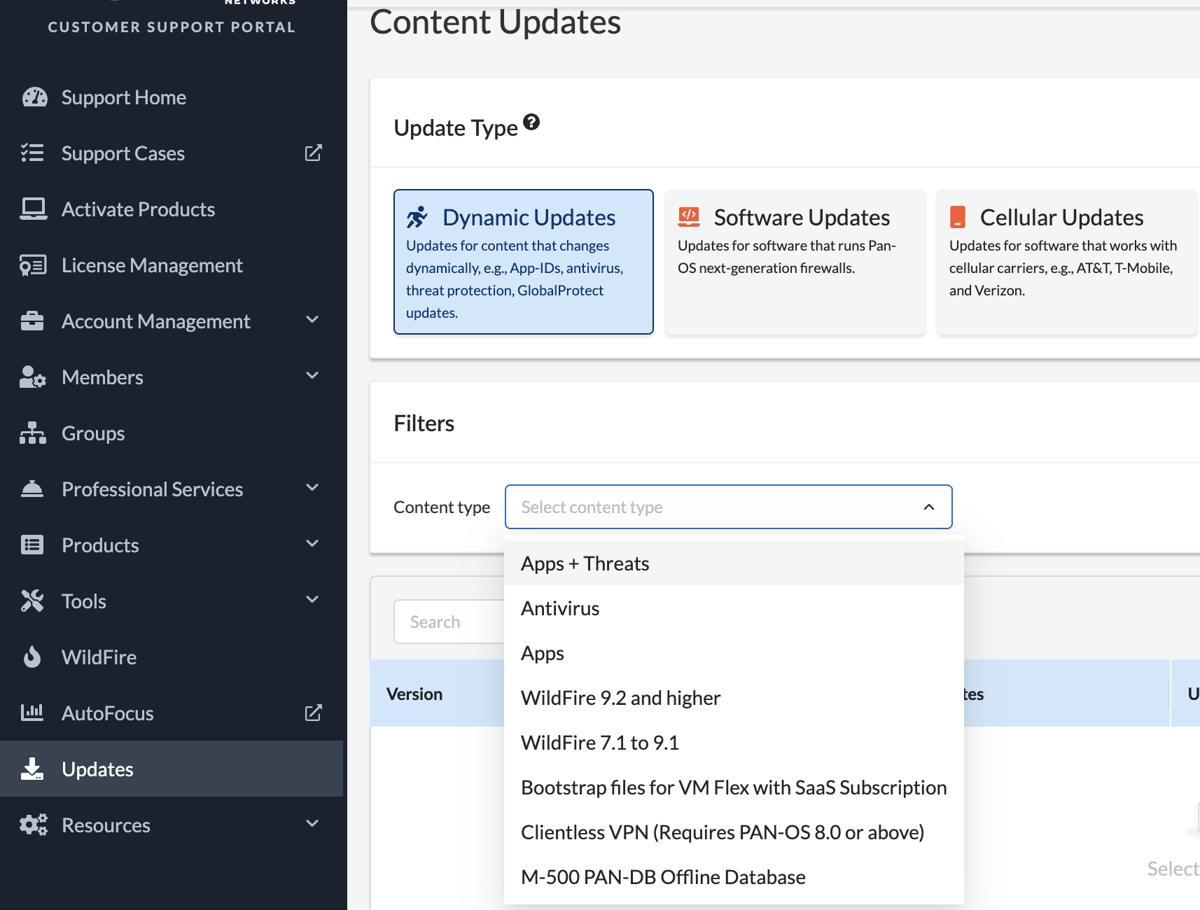
Task: Expand the Tools sidebar section
Action: [x=312, y=600]
